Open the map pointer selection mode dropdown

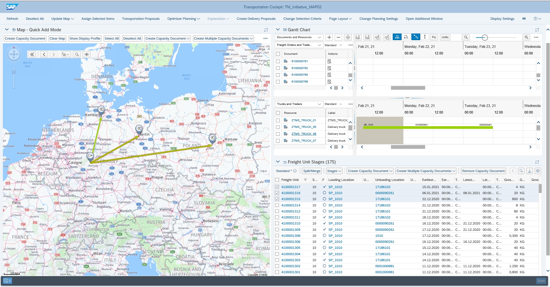click(x=66, y=54)
